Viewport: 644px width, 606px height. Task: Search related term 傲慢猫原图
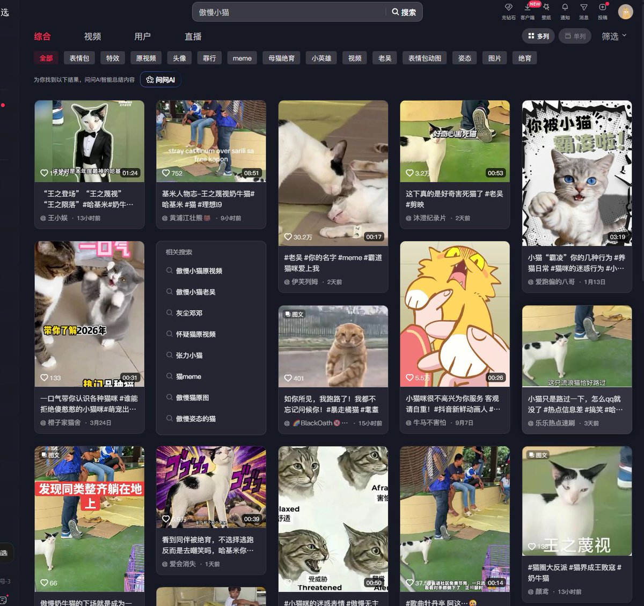point(193,397)
